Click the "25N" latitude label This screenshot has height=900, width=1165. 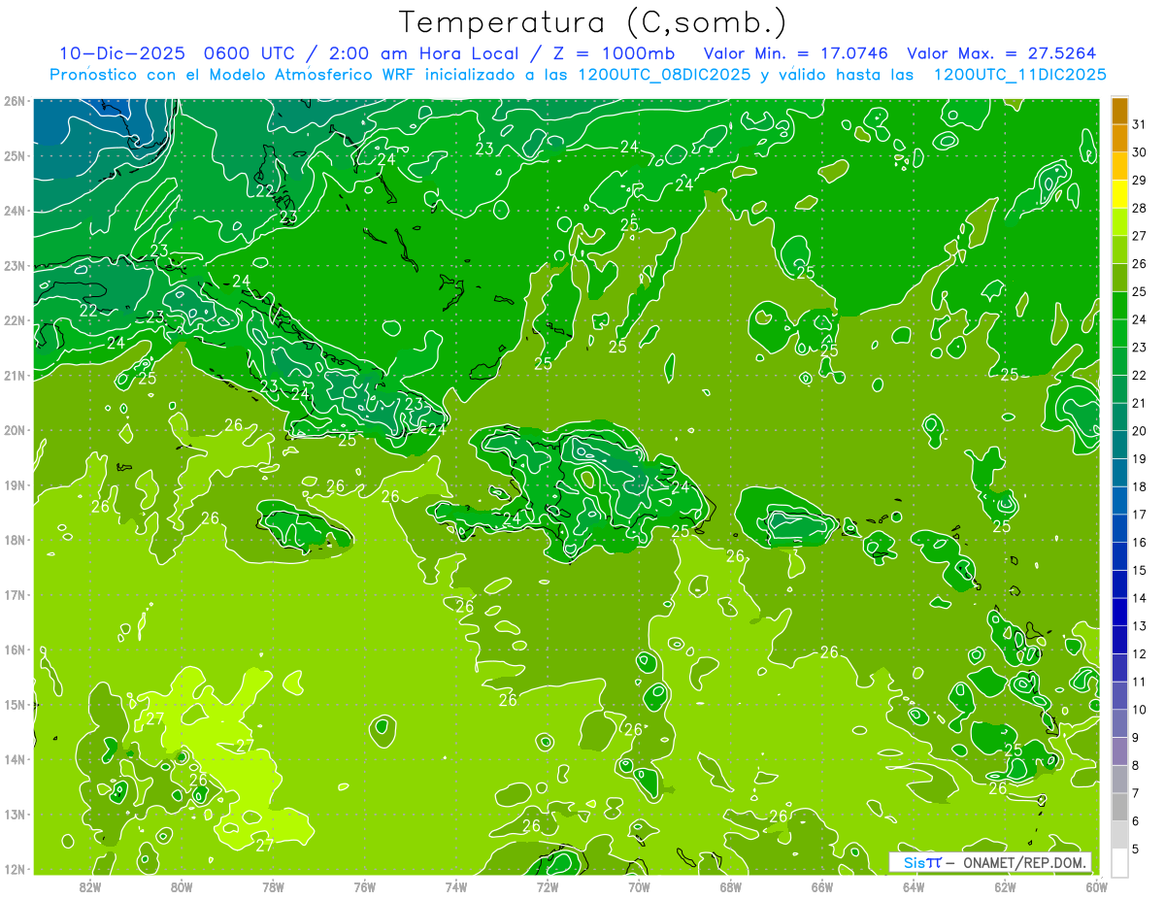[x=15, y=155]
